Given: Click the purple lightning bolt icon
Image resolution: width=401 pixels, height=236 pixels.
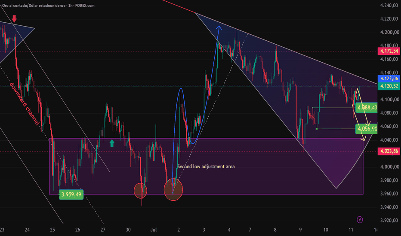Looking at the screenshot, I should 360,219.
